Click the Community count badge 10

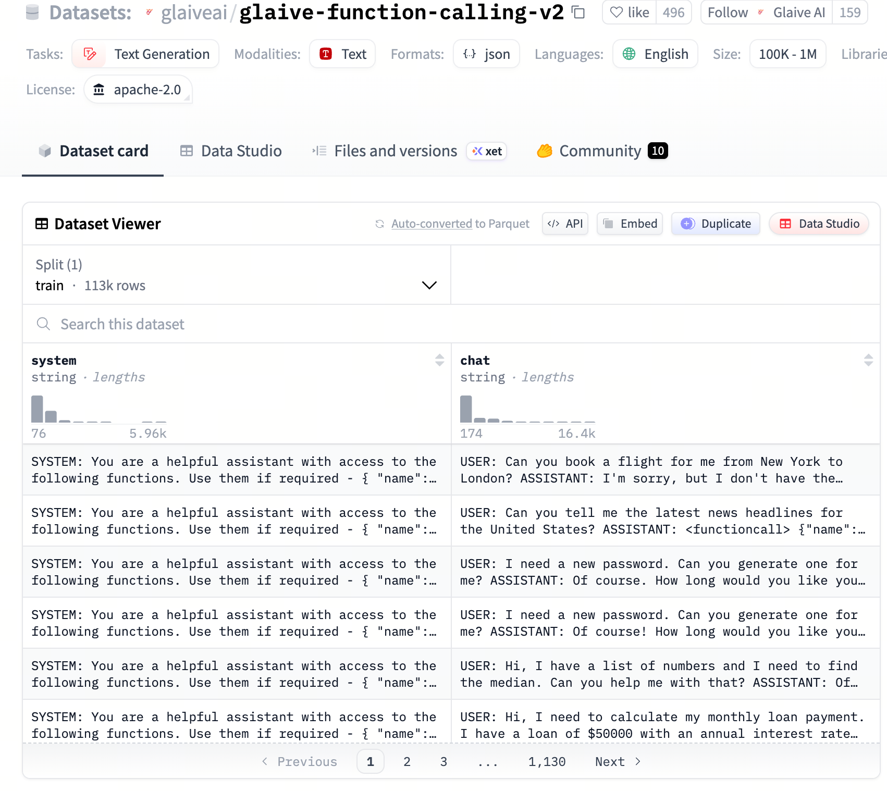[x=658, y=151]
